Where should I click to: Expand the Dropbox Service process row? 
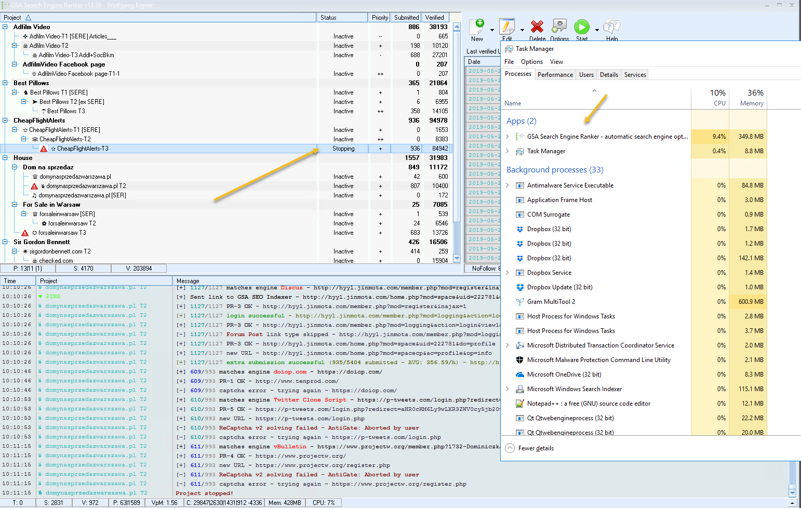tap(508, 273)
